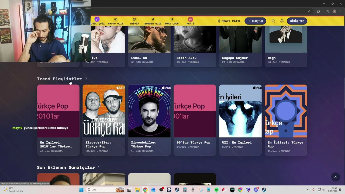Viewport: 345px width, 194px height.
Task: Click the Giriş Yap login button
Action: point(297,21)
